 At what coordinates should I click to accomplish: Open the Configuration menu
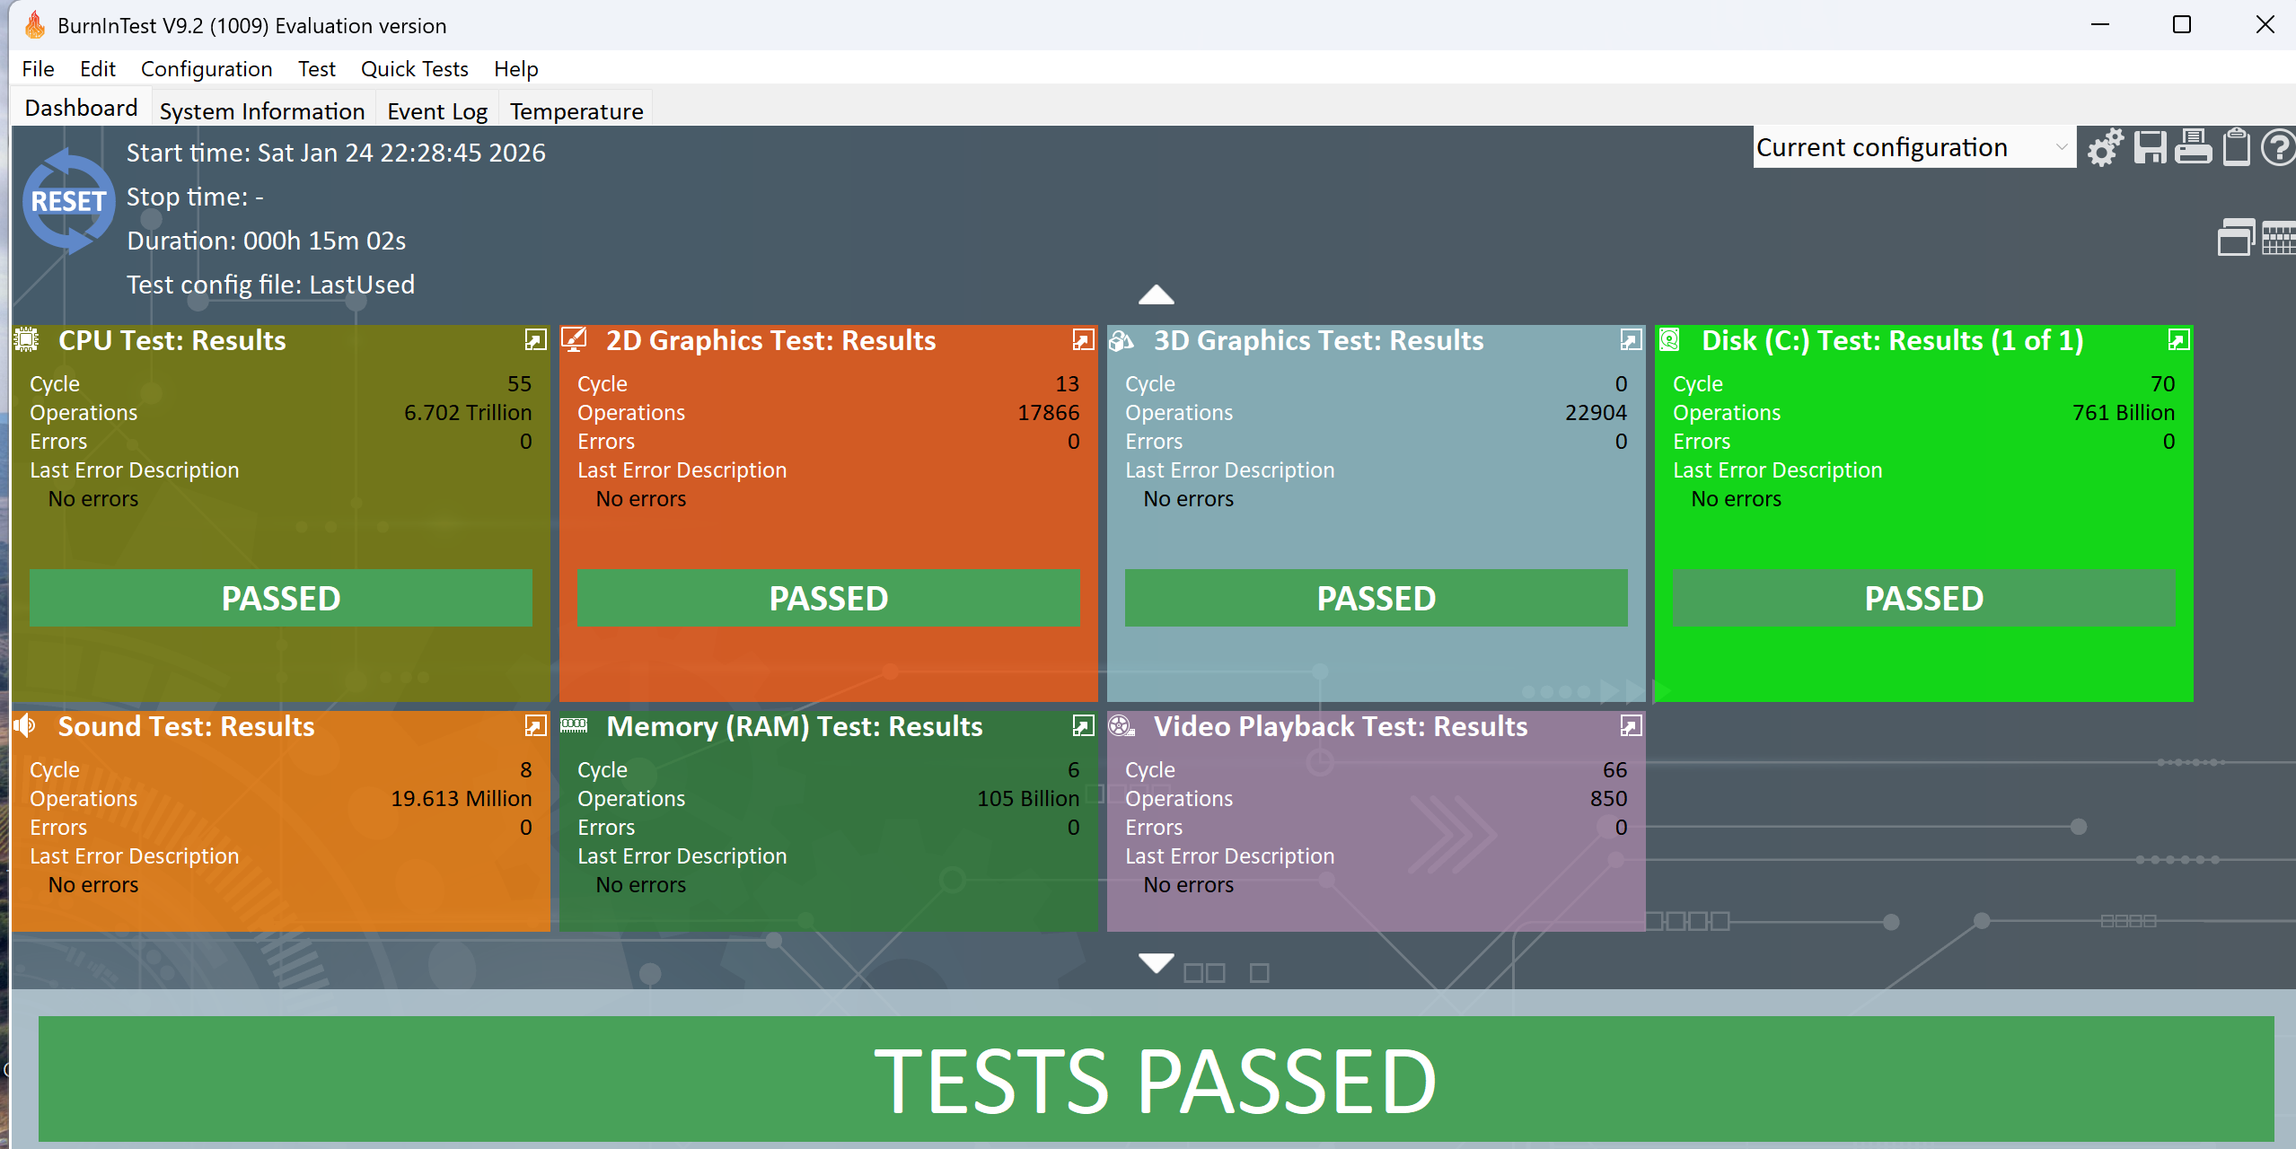point(206,69)
